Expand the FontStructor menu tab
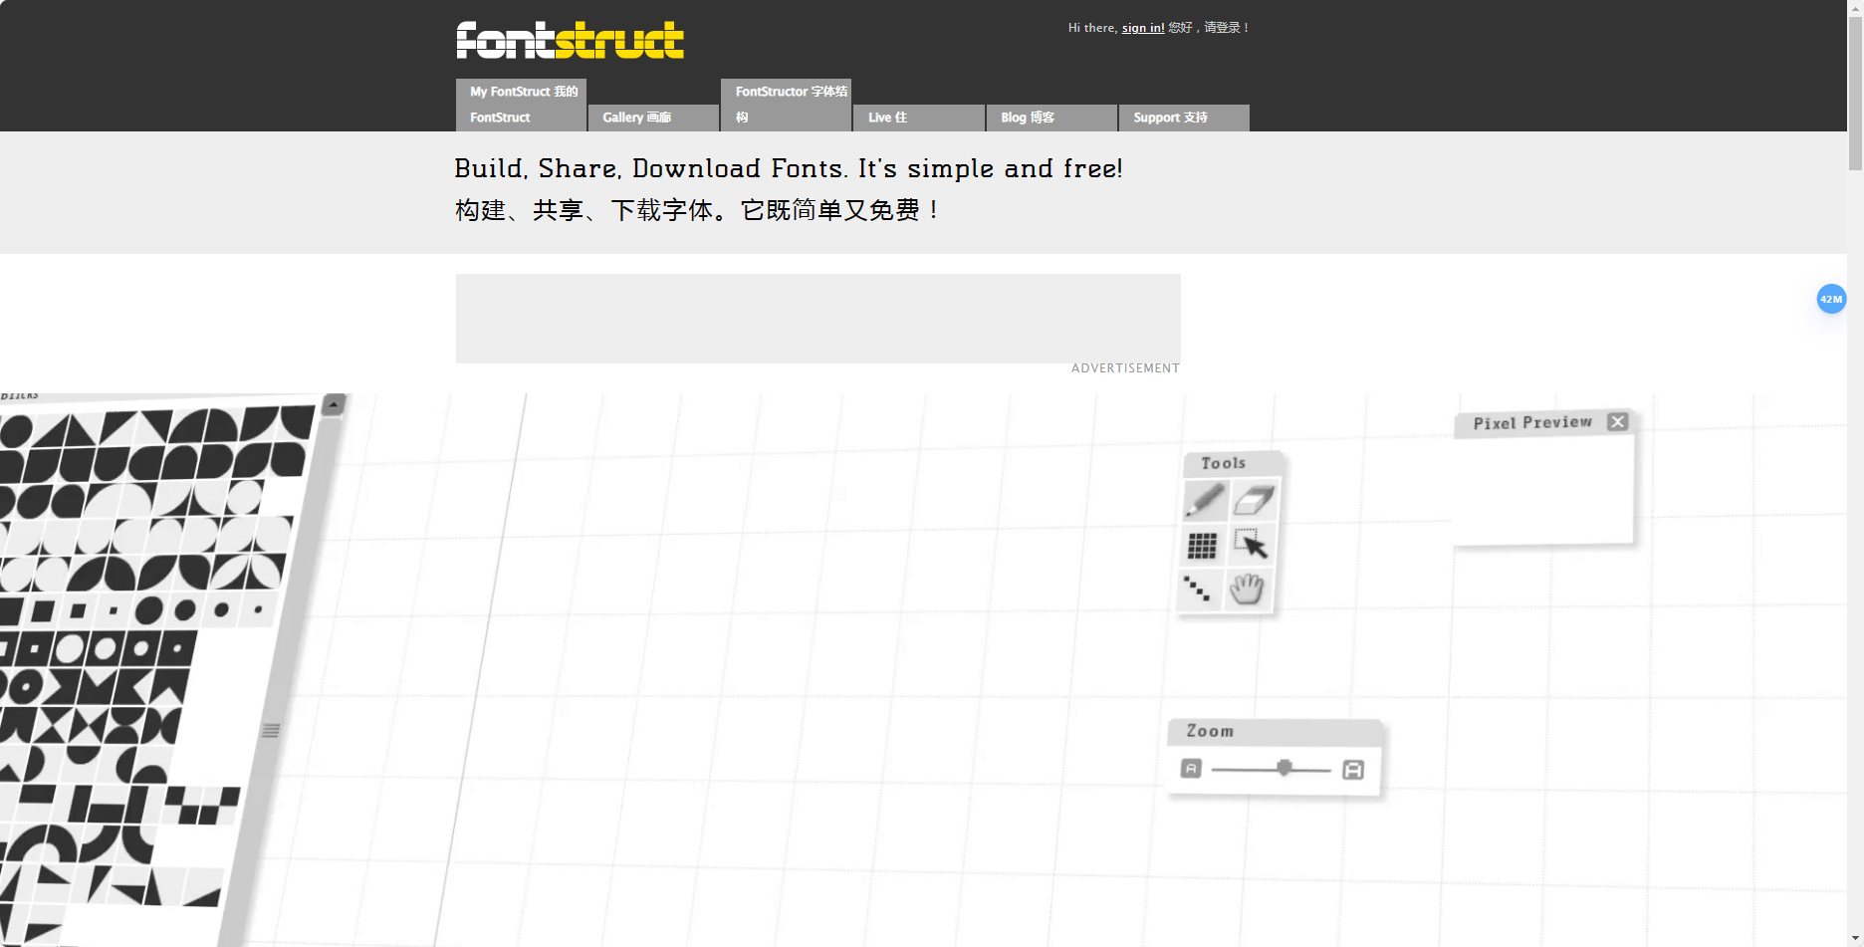 (786, 105)
